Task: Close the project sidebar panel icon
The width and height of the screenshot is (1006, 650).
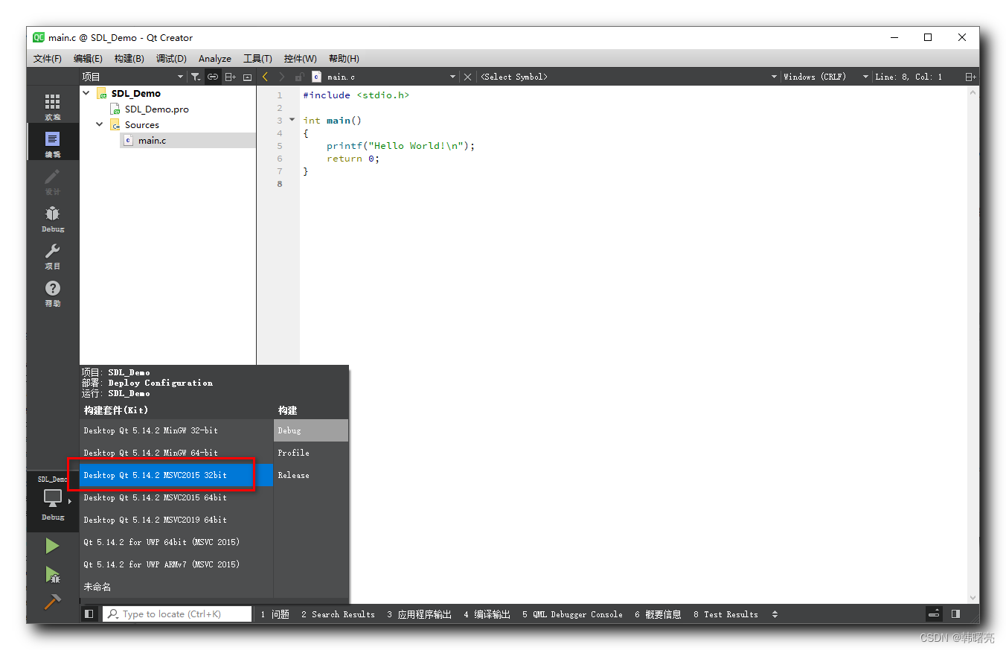Action: (x=247, y=77)
